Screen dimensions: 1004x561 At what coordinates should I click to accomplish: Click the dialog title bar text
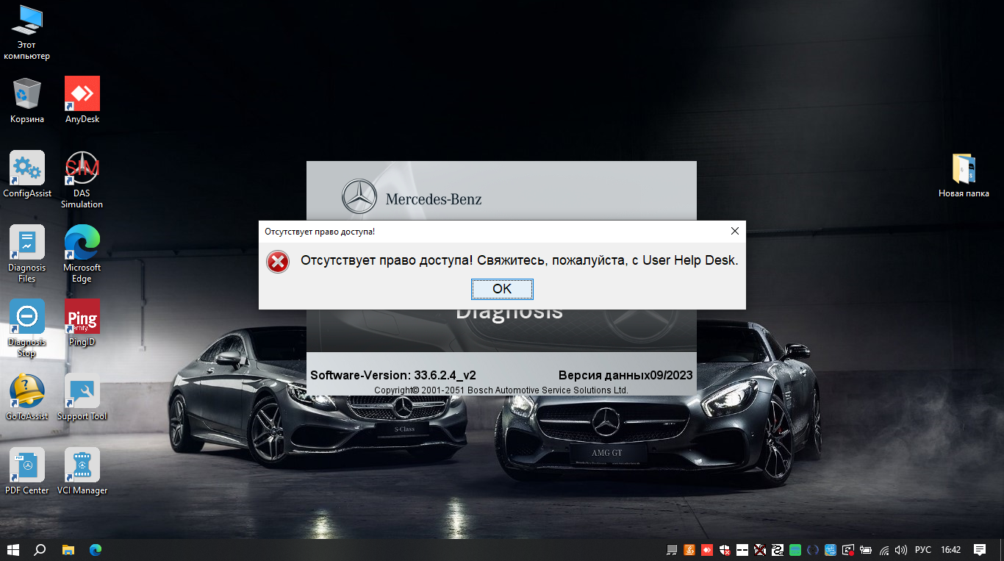coord(320,232)
